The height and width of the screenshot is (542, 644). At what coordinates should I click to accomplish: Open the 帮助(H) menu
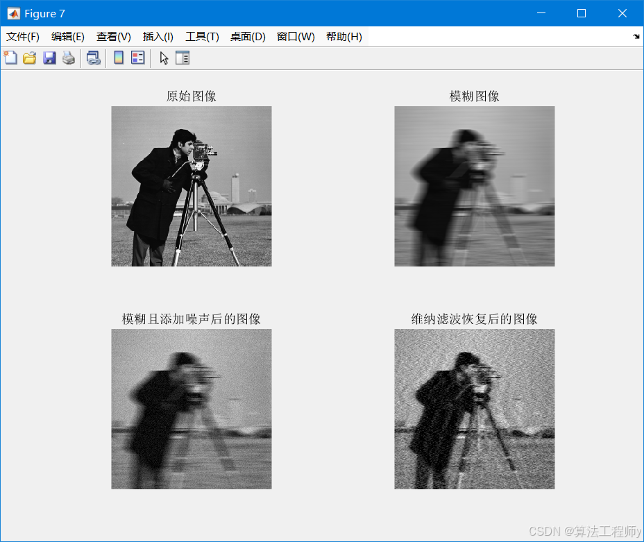click(x=344, y=37)
